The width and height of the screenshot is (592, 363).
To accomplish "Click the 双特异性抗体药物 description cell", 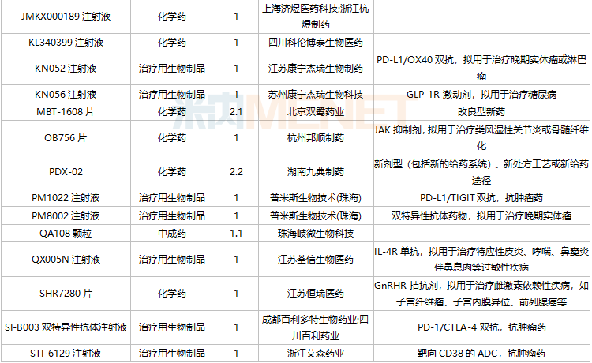I will pos(481,216).
